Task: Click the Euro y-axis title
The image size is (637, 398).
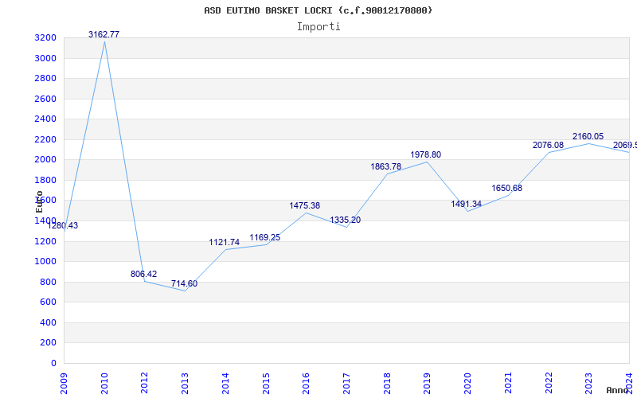Action: [39, 201]
